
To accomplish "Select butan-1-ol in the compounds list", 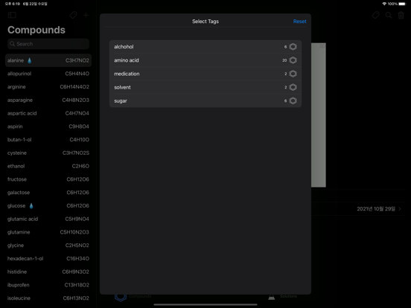I will point(48,140).
